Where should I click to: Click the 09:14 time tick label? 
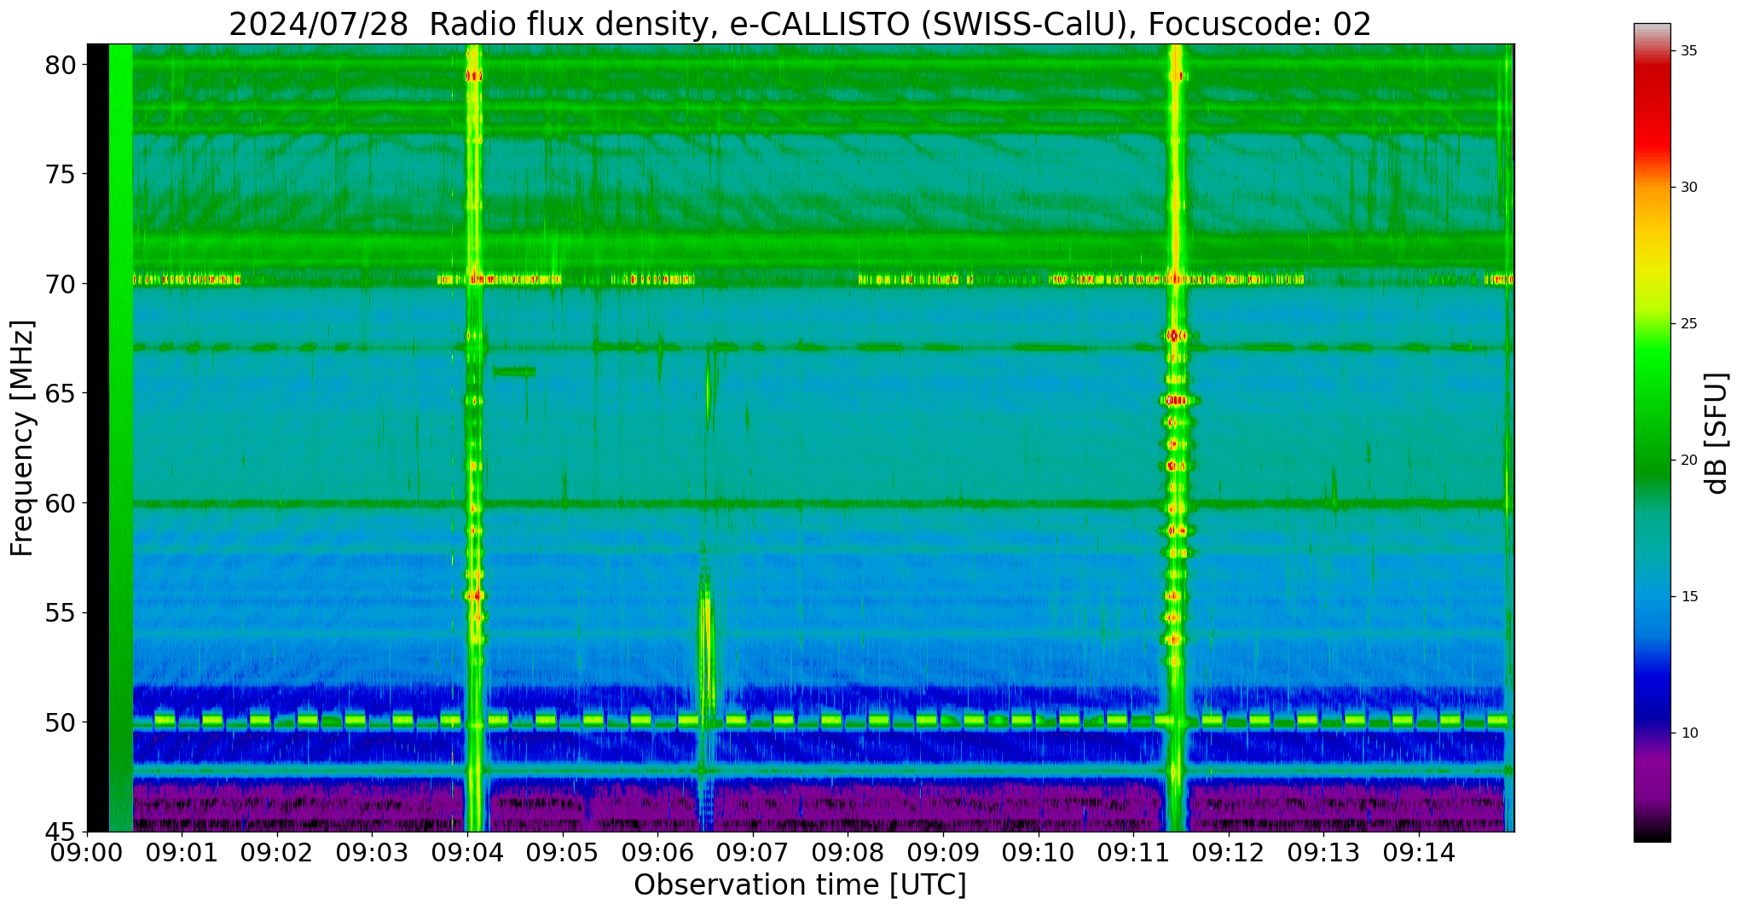click(1418, 852)
